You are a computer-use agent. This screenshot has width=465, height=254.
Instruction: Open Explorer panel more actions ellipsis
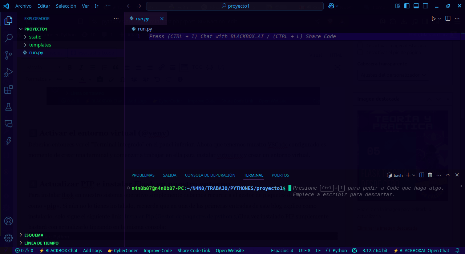click(116, 19)
